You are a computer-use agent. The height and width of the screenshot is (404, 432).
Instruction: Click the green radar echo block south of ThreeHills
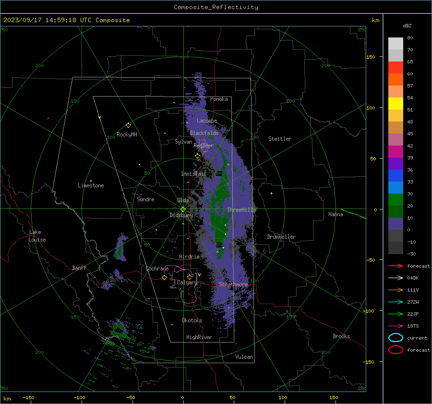[220, 228]
